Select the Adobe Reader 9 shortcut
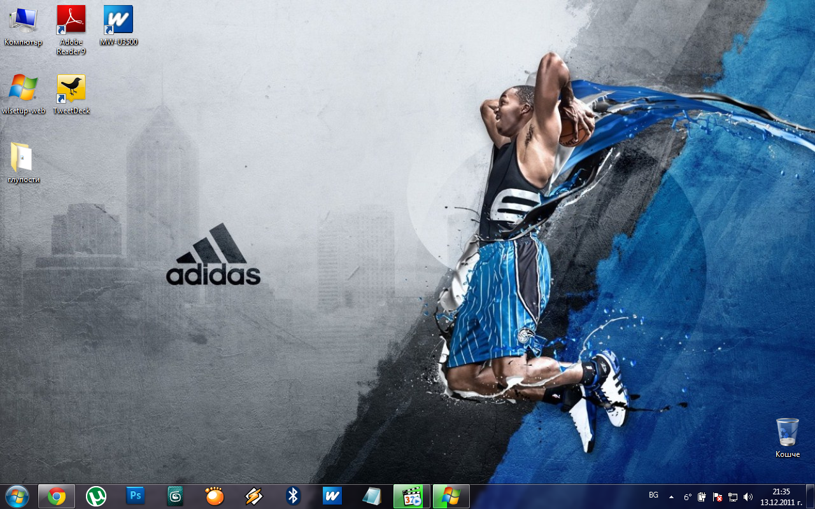This screenshot has width=815, height=509. coord(71,31)
